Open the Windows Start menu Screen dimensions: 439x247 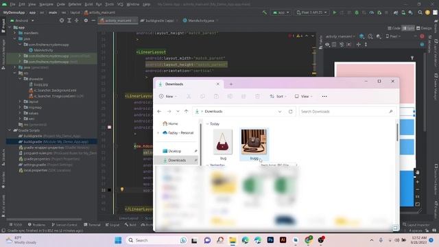118,240
